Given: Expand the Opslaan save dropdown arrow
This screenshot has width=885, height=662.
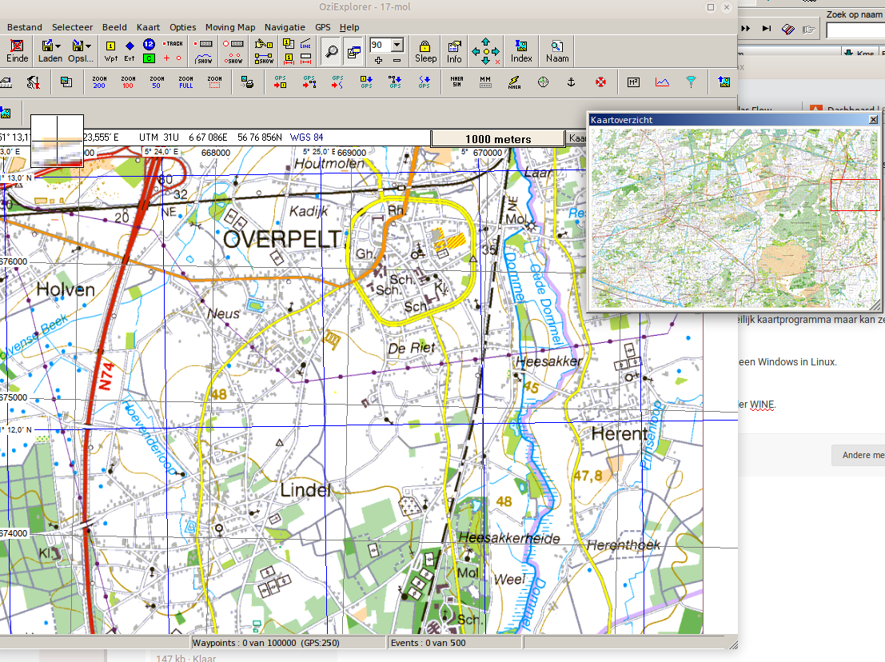Looking at the screenshot, I should click(89, 46).
